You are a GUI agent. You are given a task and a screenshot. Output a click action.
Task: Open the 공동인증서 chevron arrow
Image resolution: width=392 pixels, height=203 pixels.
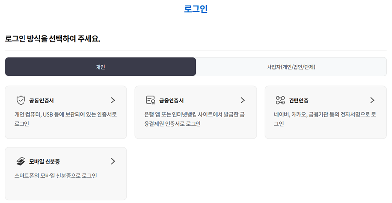click(113, 101)
